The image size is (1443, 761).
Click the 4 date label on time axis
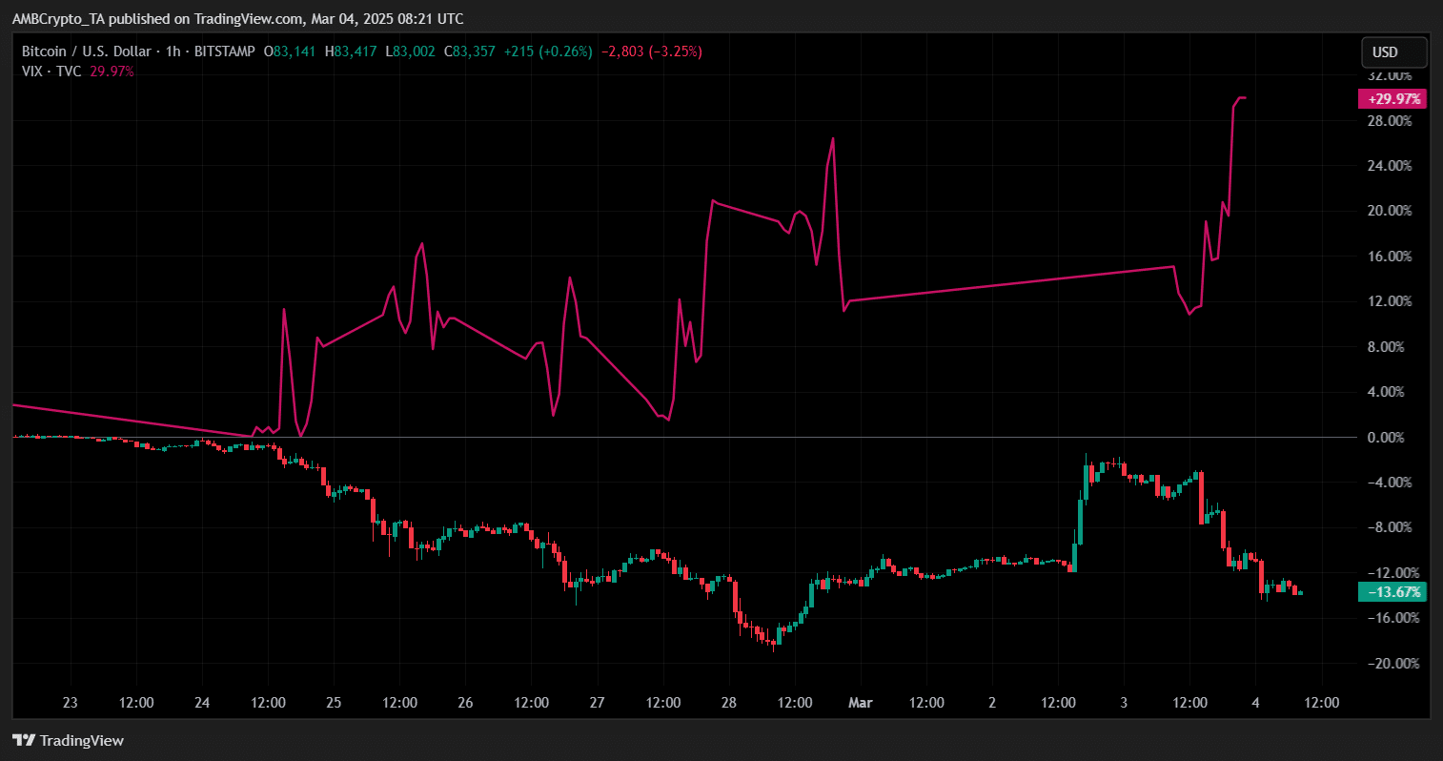[x=1256, y=703]
